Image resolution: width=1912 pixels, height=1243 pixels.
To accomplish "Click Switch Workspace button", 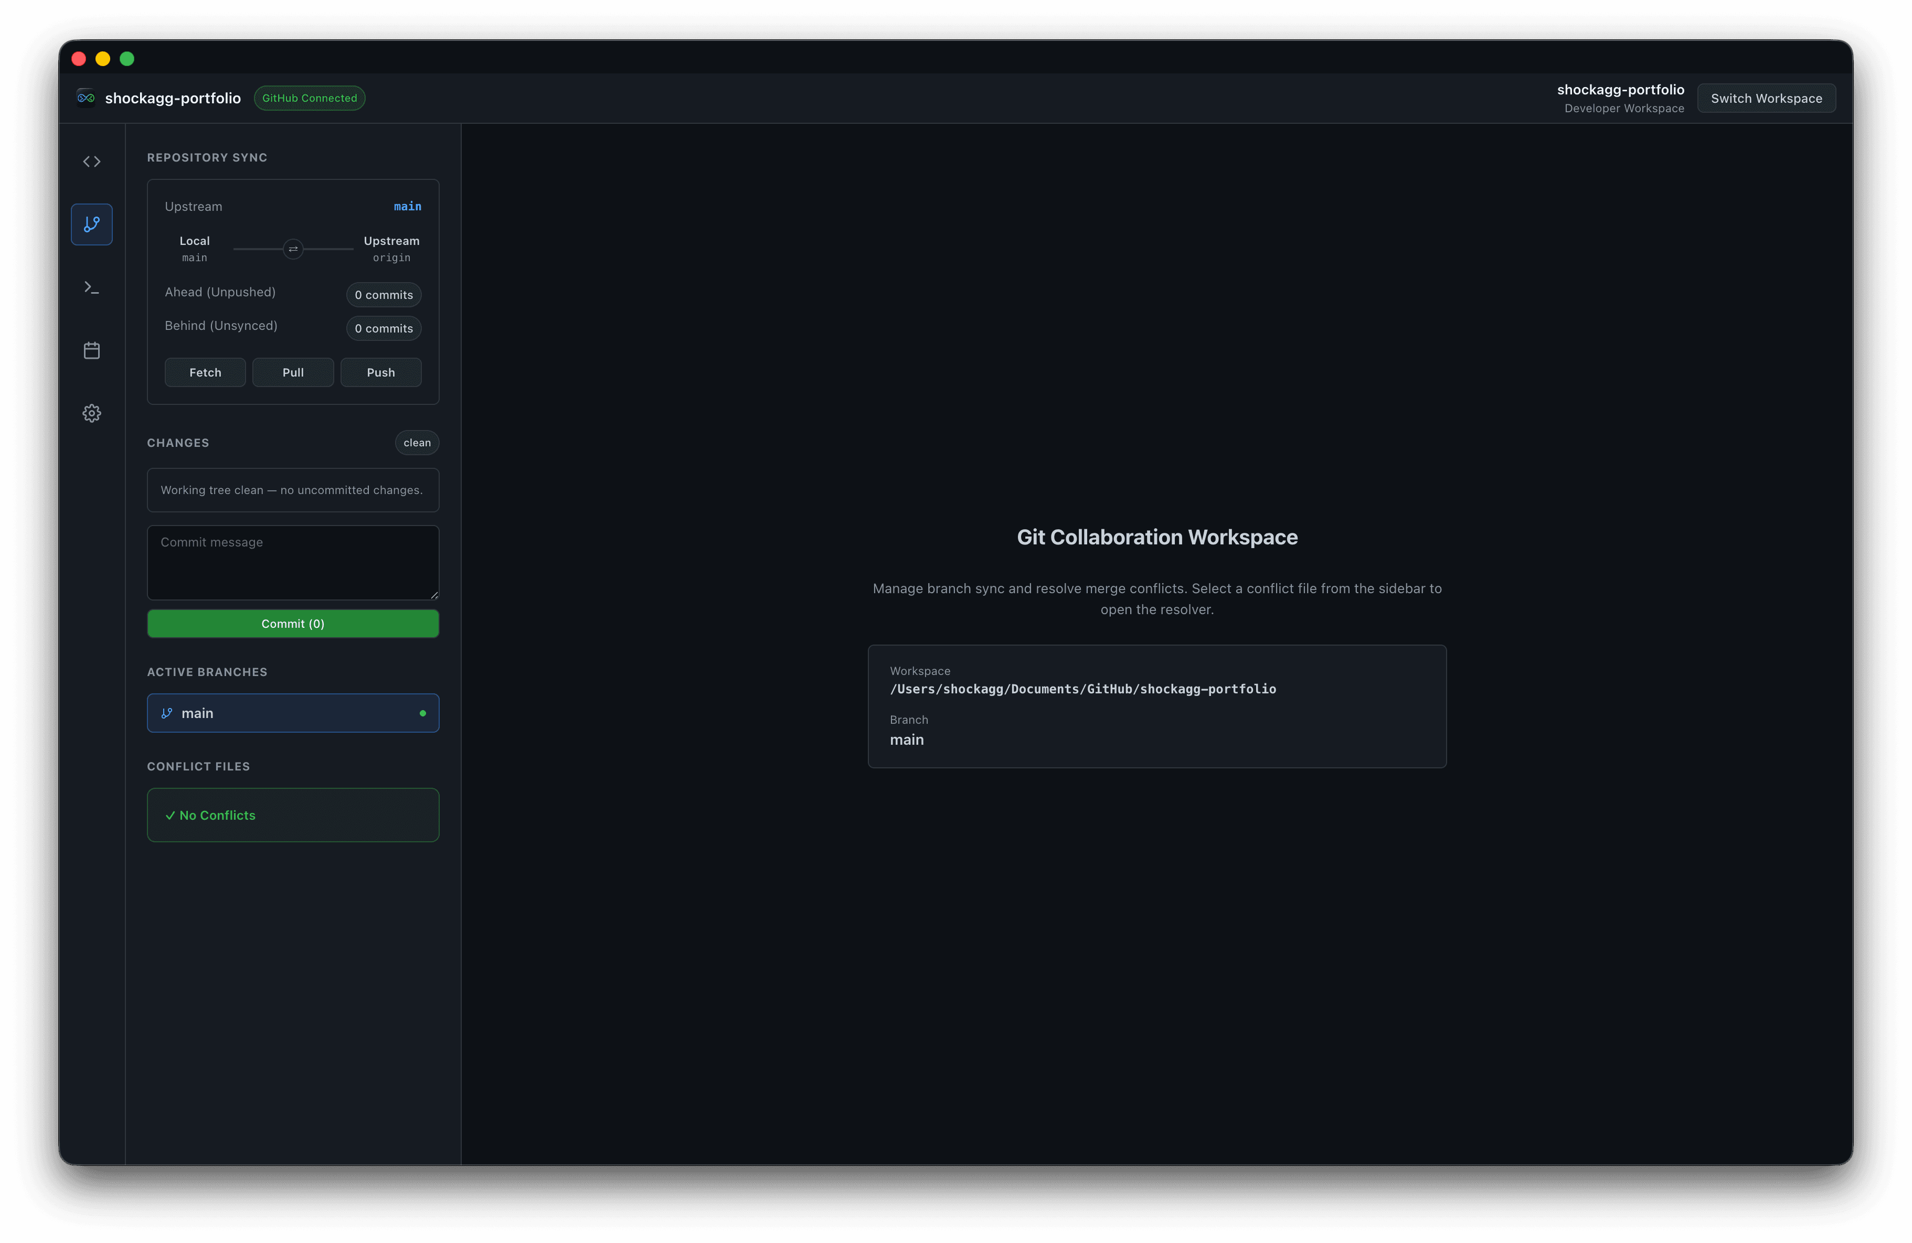I will (1767, 98).
